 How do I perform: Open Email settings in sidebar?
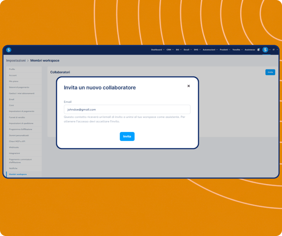pyautogui.click(x=24, y=99)
